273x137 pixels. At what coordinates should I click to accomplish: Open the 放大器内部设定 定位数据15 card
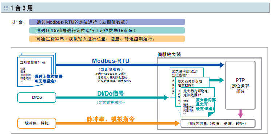[x=197, y=102]
